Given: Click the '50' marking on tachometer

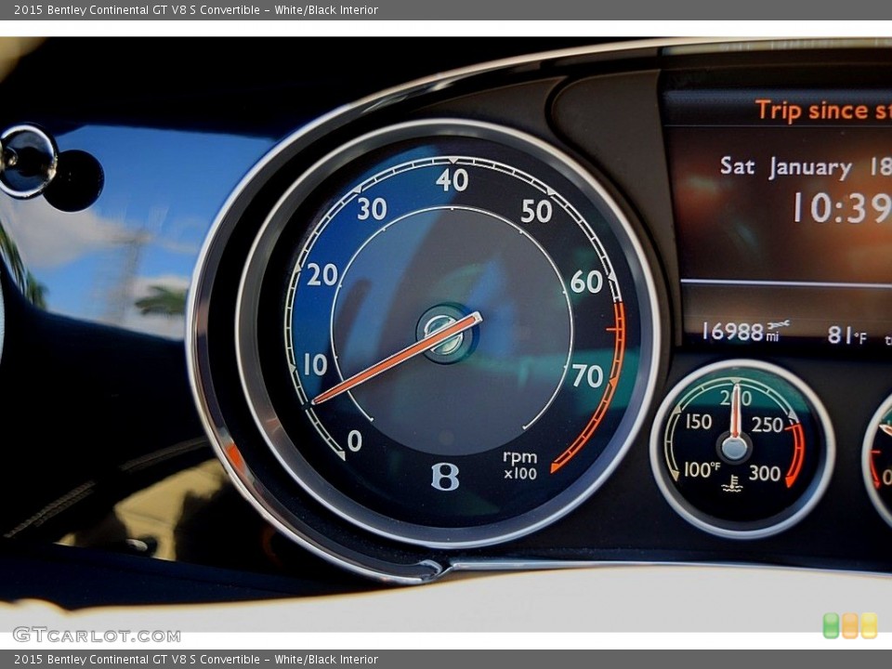Looking at the screenshot, I should point(536,211).
